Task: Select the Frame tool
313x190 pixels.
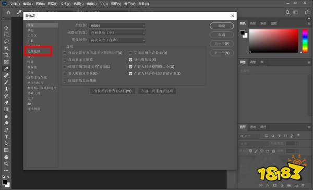Action: (6, 62)
